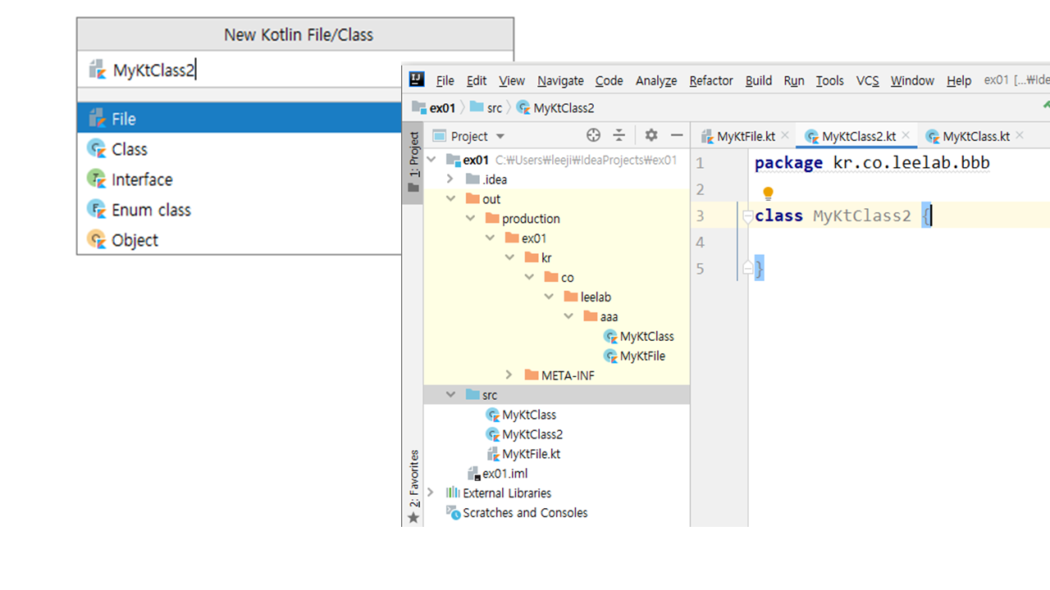
Task: Open the Refactor menu
Action: 710,80
